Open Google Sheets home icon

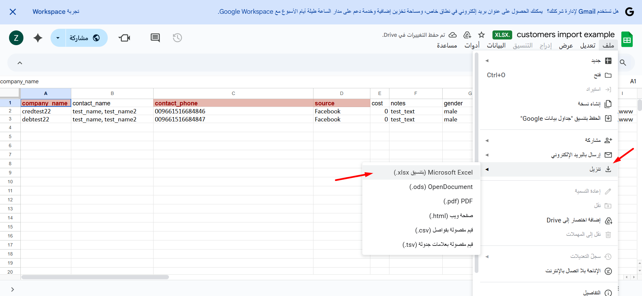[x=627, y=39]
